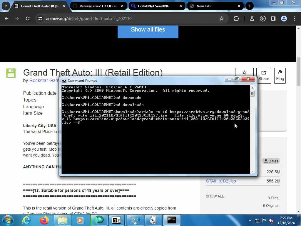The image size is (301, 226).
Task: Open the 7-Zip taskbar icon
Action: click(x=116, y=220)
